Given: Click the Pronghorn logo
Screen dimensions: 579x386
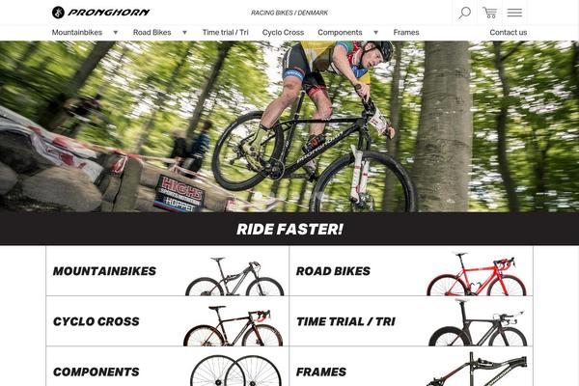Looking at the screenshot, I should pos(100,13).
